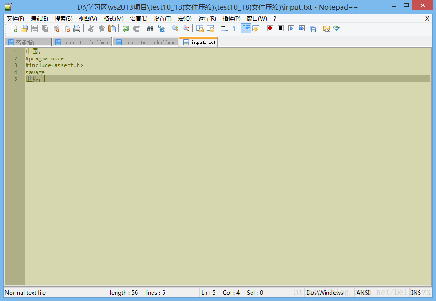Viewport: 436px width, 301px height.
Task: Click 'ANSI' encoding in status bar
Action: coord(363,292)
